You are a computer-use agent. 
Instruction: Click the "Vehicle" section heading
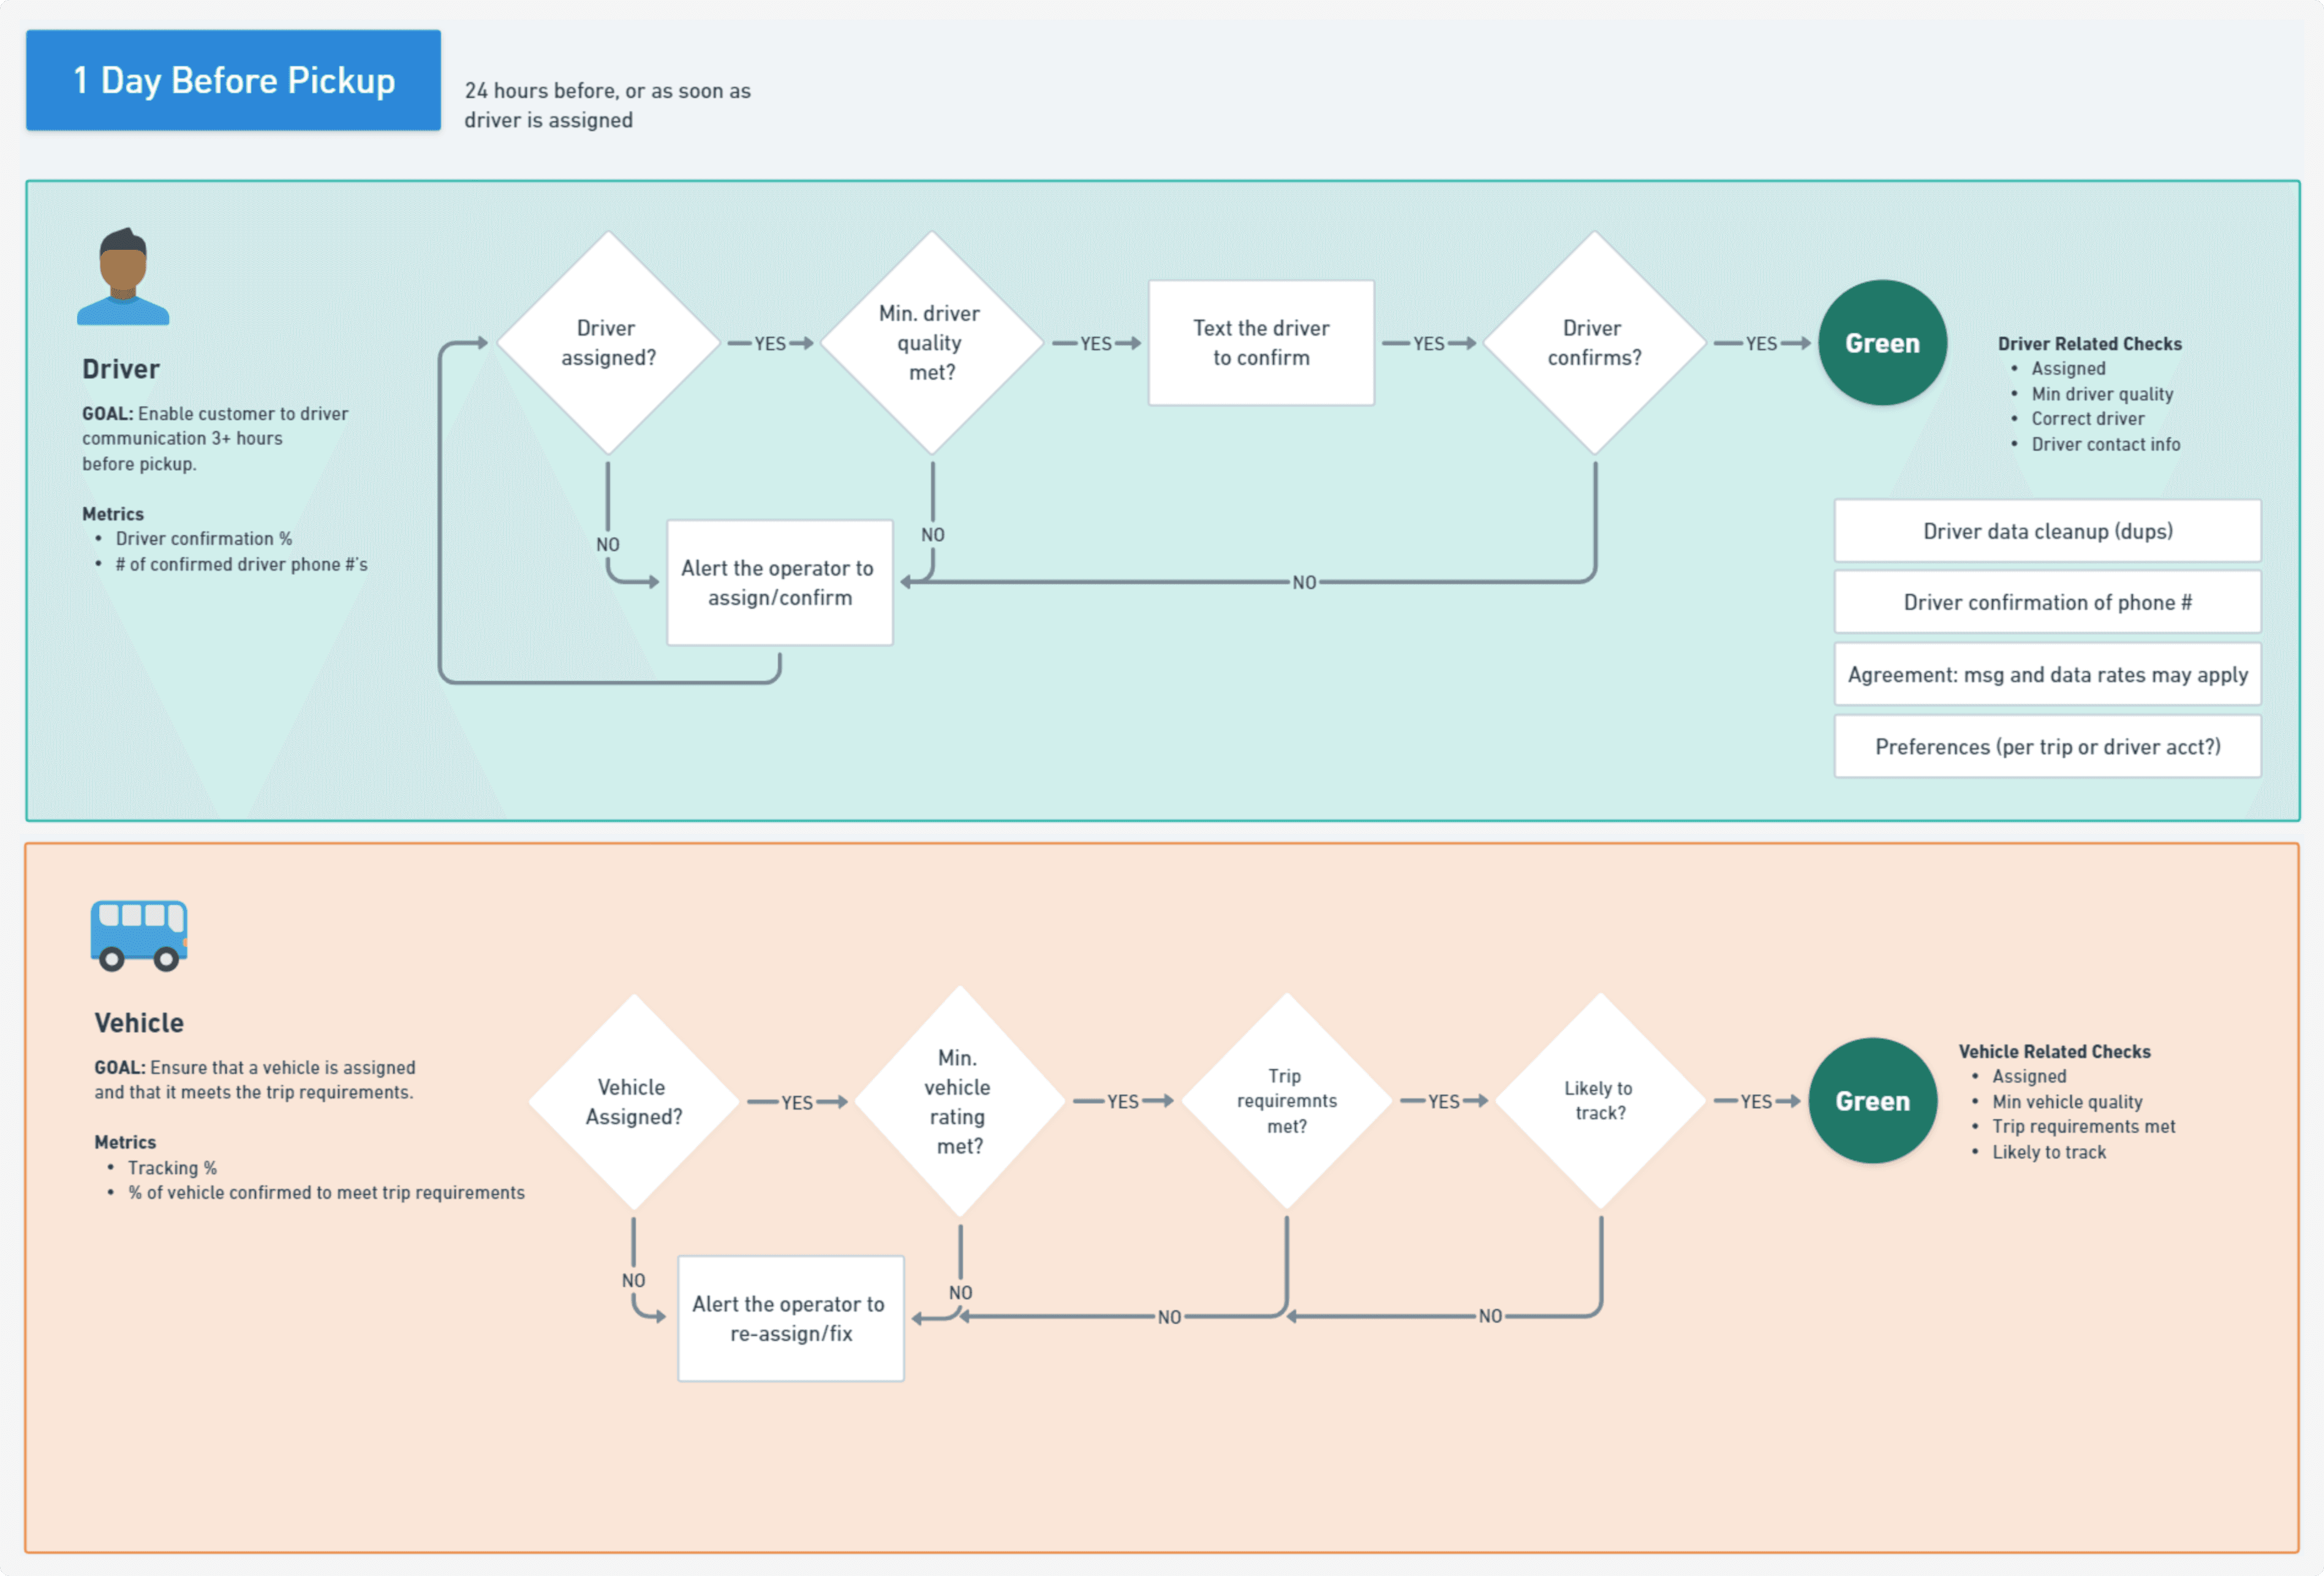(139, 1023)
